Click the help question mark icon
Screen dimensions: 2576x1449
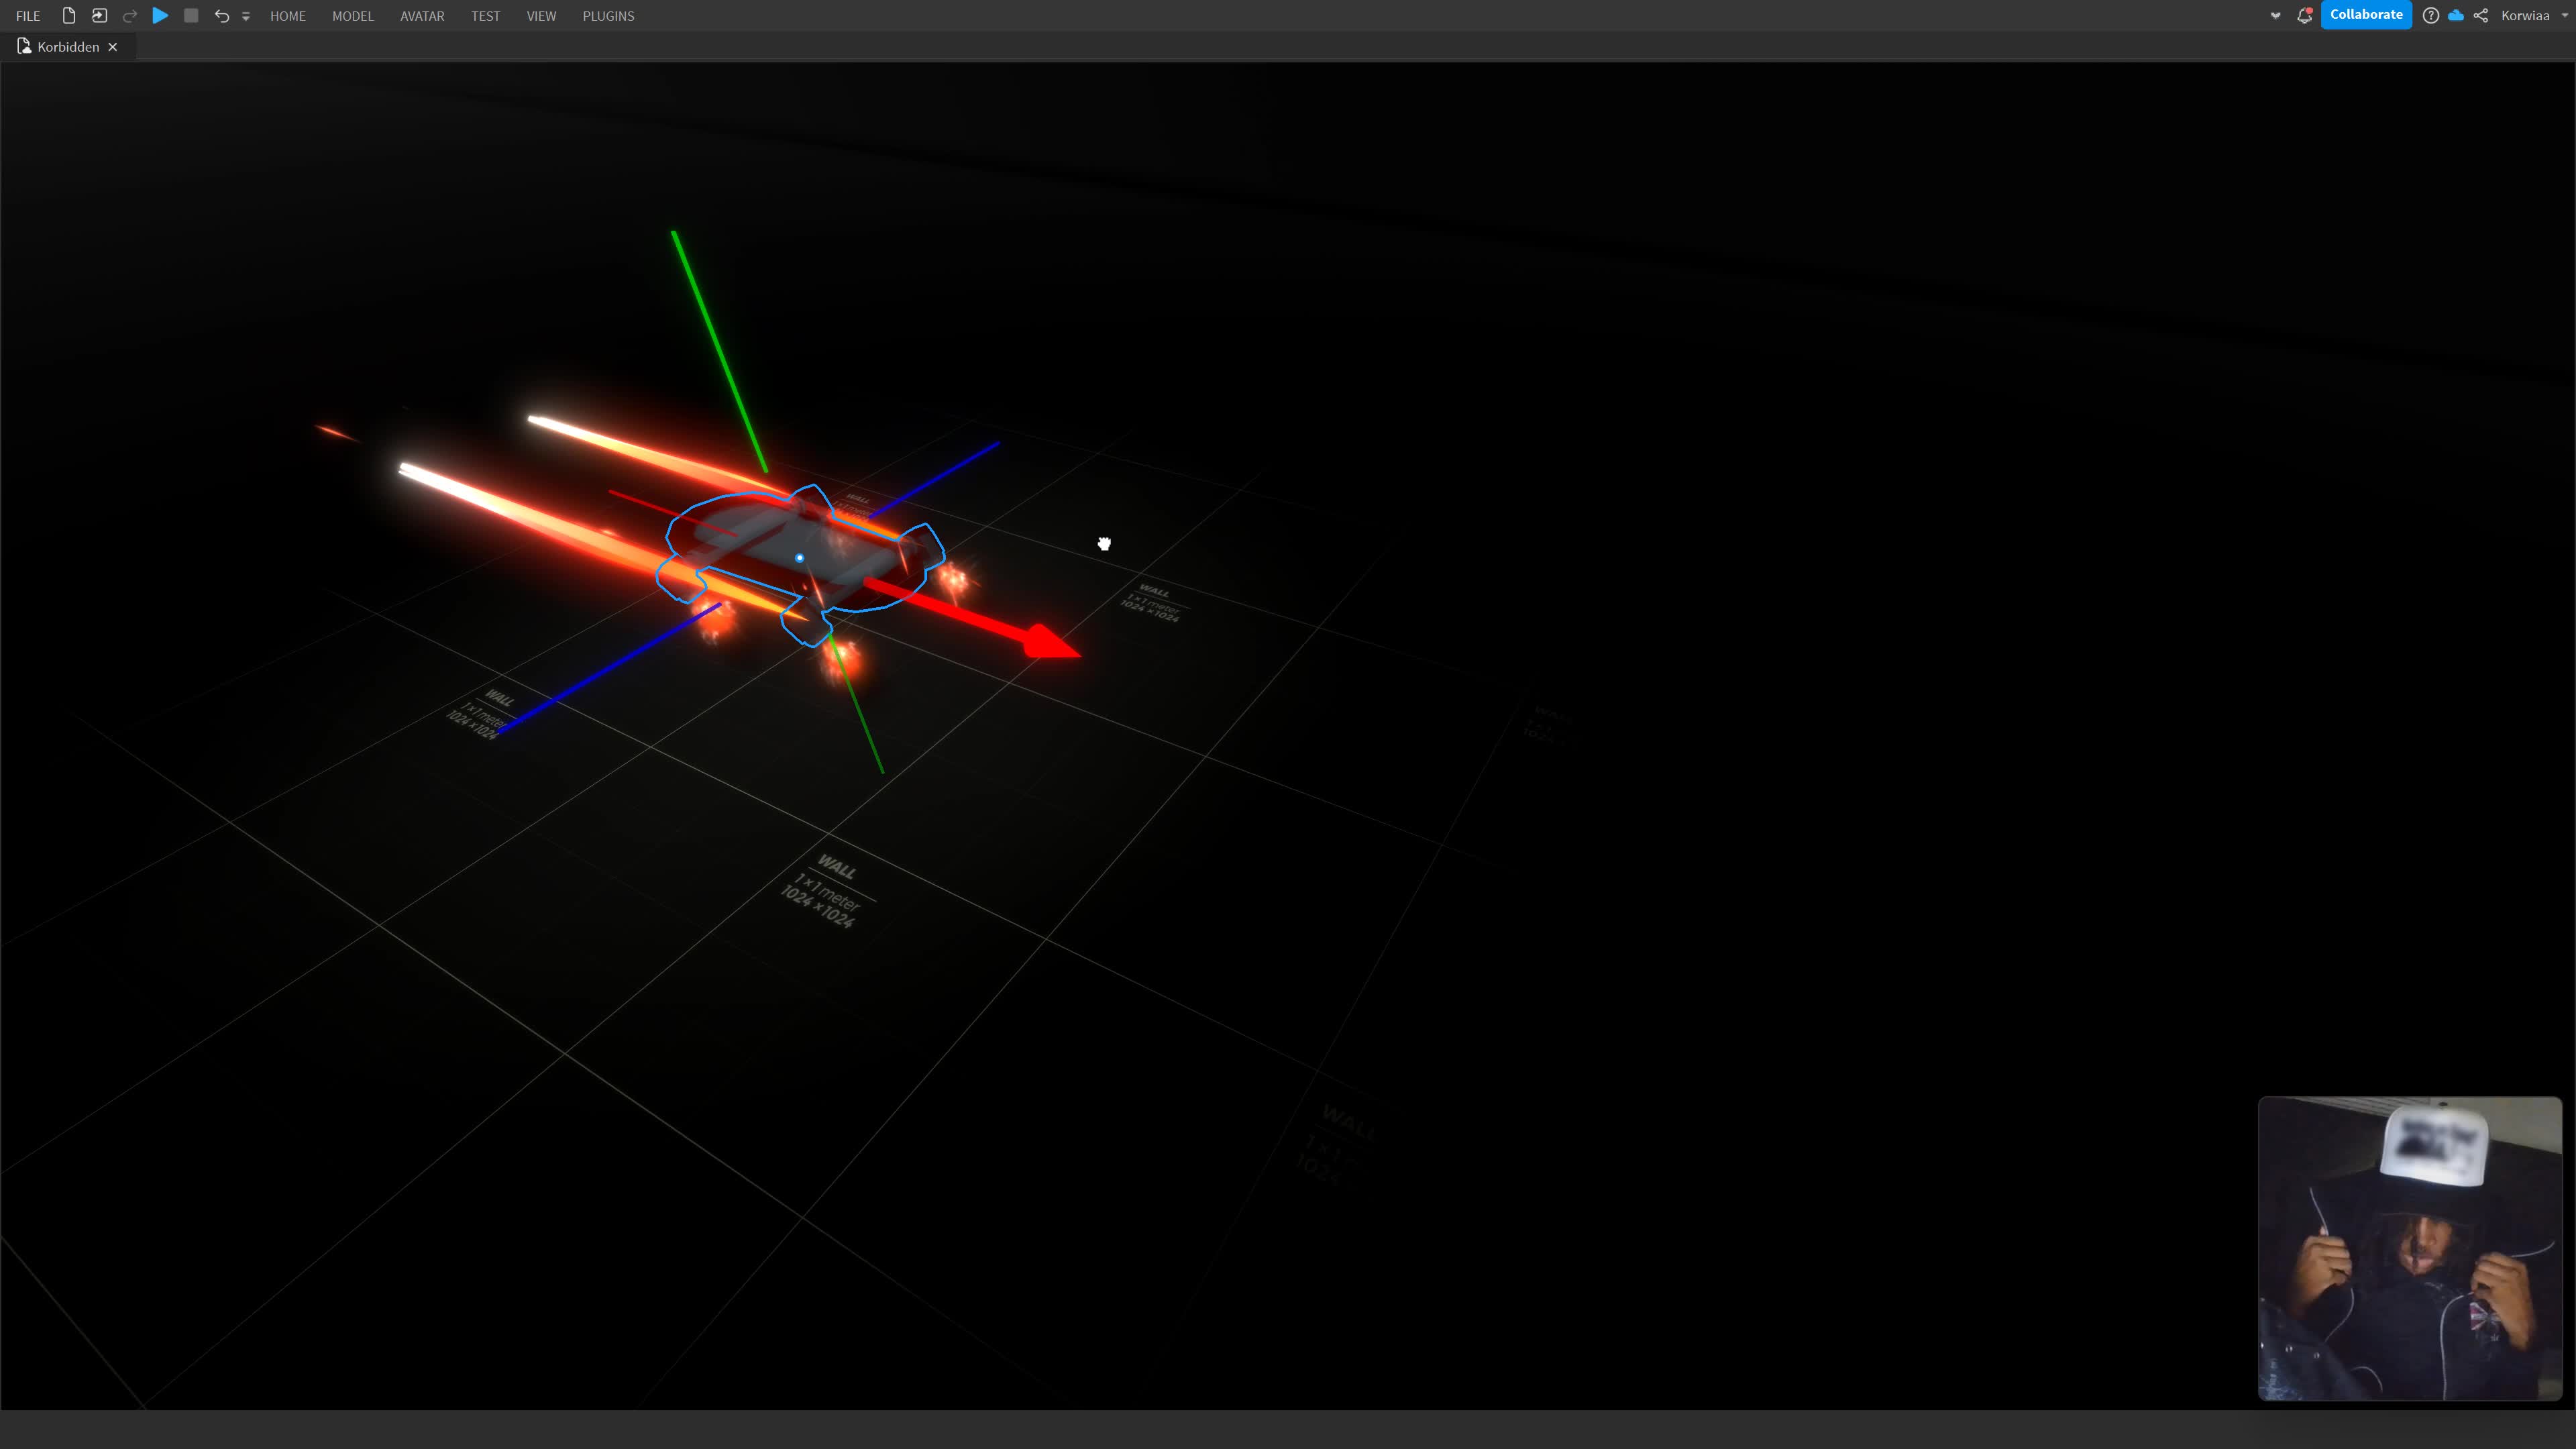[x=2430, y=15]
